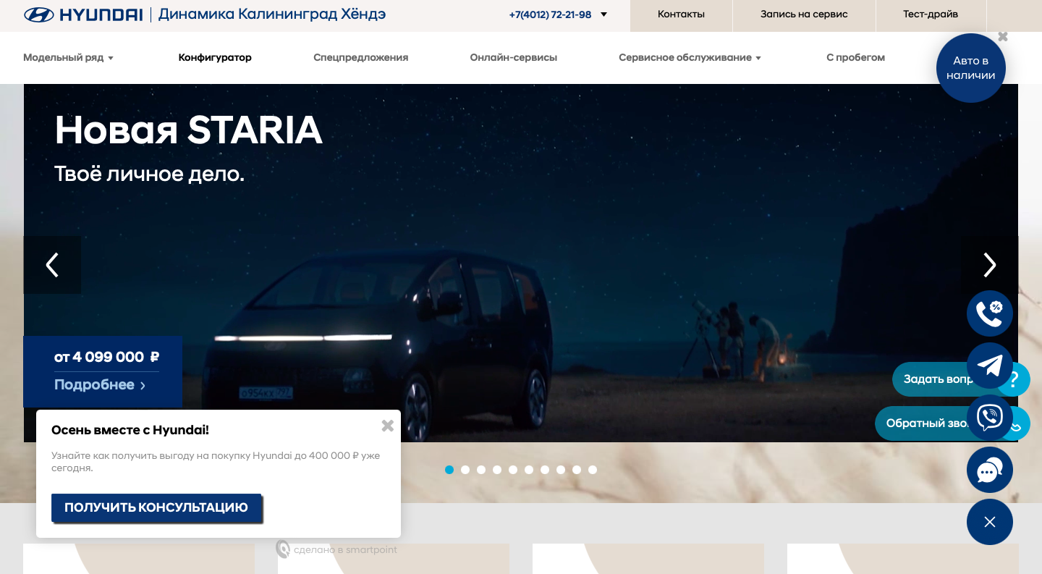Open the Конфигуратор menu item
This screenshot has width=1042, height=574.
[215, 58]
